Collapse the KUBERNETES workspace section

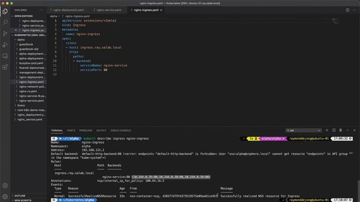pyautogui.click(x=29, y=35)
